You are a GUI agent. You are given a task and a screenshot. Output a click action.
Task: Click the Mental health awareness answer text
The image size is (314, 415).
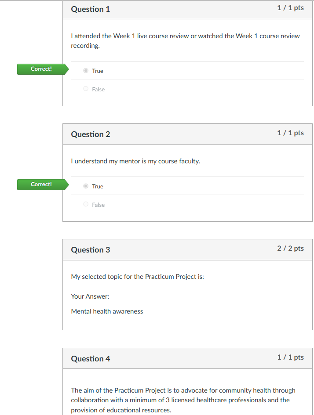(107, 311)
